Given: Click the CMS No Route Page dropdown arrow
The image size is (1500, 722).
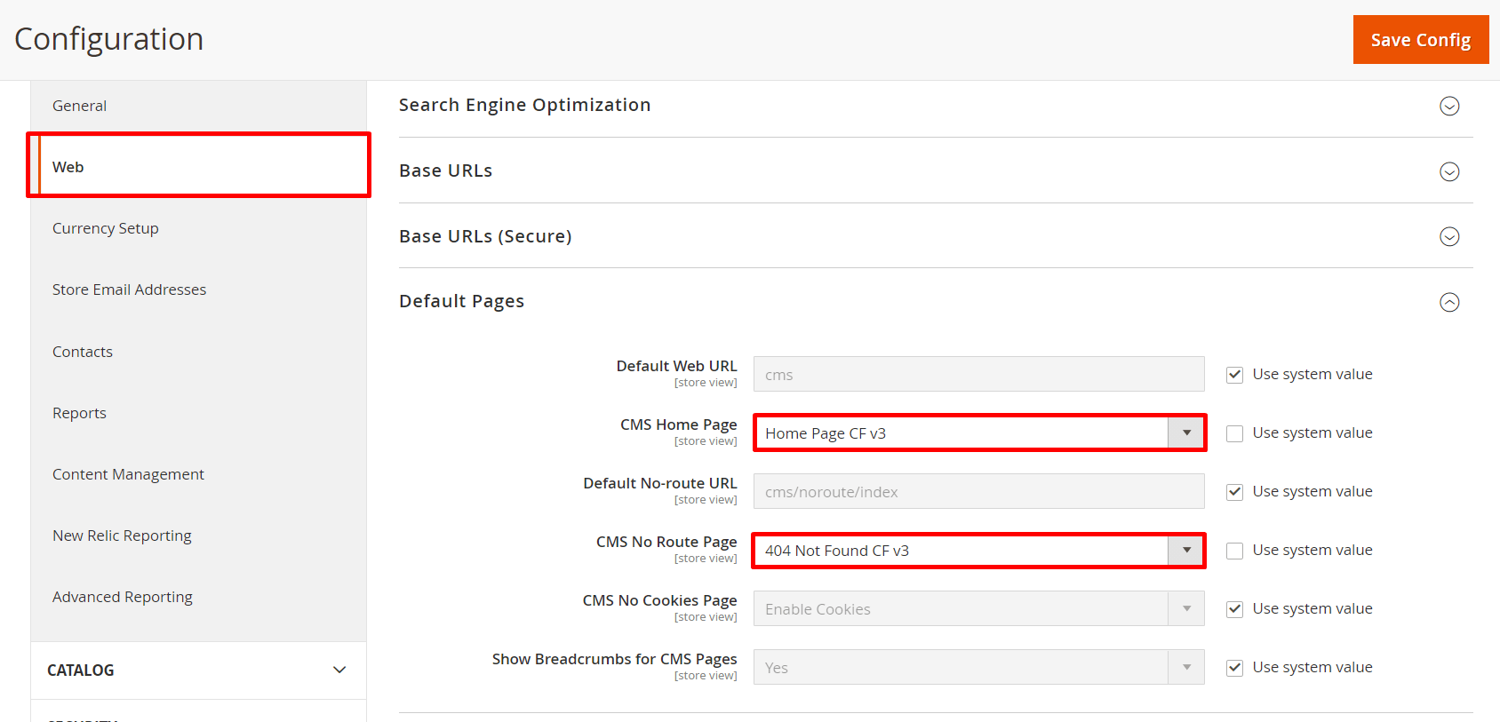Looking at the screenshot, I should pyautogui.click(x=1186, y=550).
